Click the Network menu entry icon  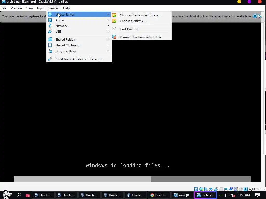point(50,26)
